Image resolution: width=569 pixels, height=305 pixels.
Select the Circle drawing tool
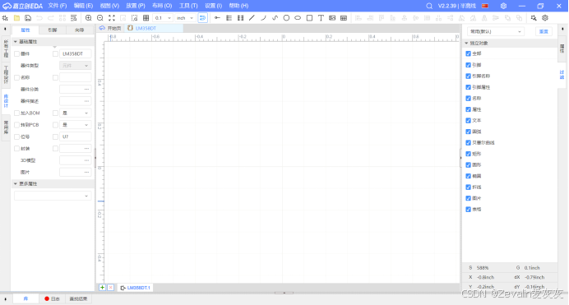(x=286, y=18)
